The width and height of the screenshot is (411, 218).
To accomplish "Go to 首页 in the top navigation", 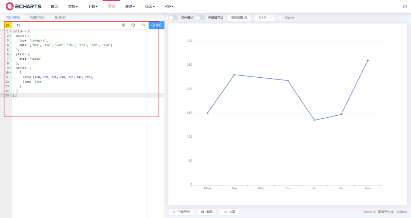I will click(54, 6).
